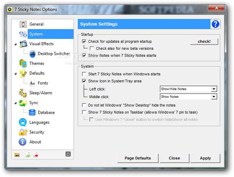Image resolution: width=234 pixels, height=177 pixels.
Task: Click the System Settings header title
Action: coord(99,24)
